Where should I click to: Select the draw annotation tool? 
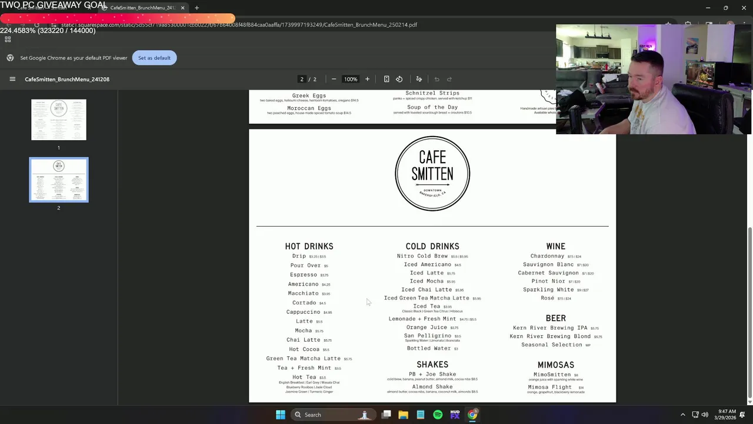click(419, 79)
